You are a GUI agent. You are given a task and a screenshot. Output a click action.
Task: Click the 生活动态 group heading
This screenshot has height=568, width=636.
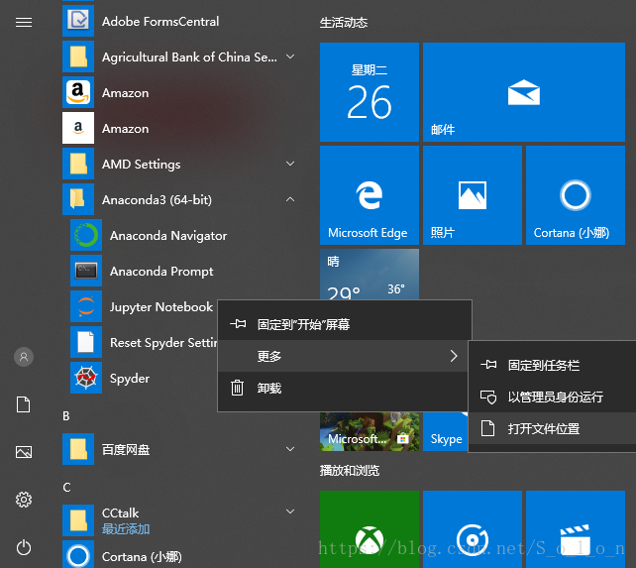[344, 23]
